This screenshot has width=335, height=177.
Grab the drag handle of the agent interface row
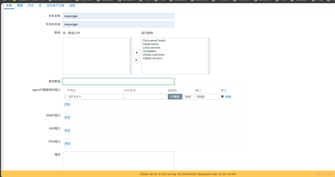[65, 97]
